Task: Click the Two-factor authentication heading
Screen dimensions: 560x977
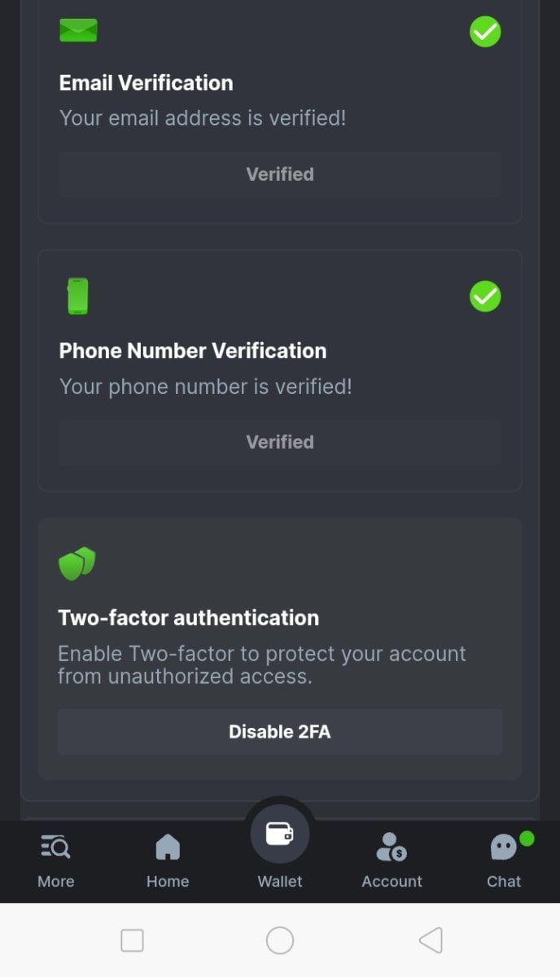Action: click(189, 618)
